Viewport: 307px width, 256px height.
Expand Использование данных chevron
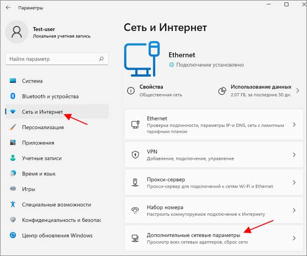tap(298, 90)
